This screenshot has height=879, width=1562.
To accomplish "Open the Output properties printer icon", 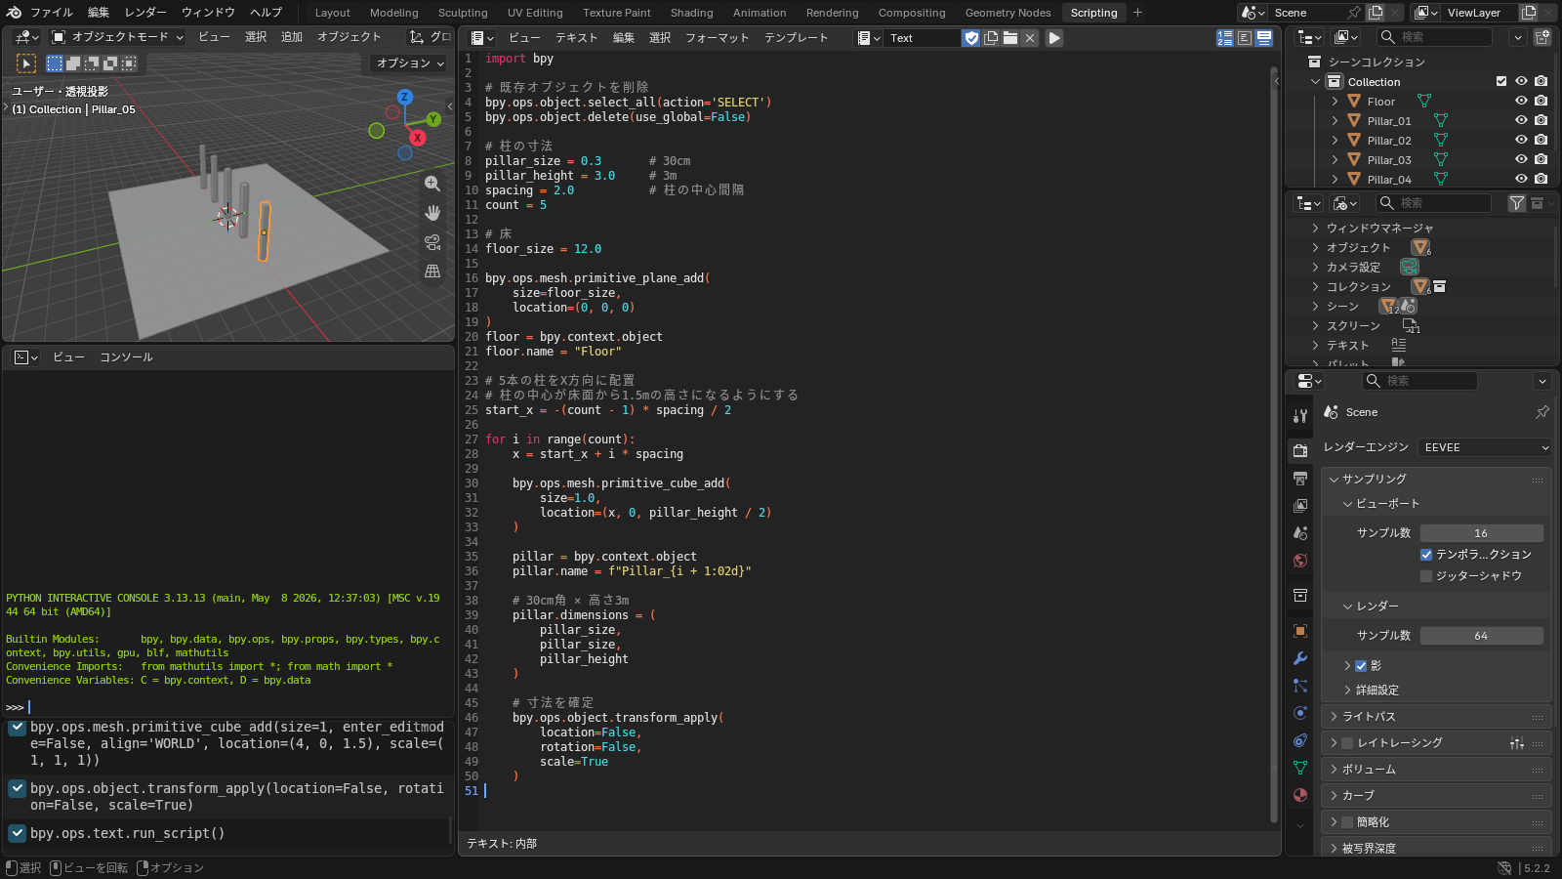I will pyautogui.click(x=1300, y=479).
